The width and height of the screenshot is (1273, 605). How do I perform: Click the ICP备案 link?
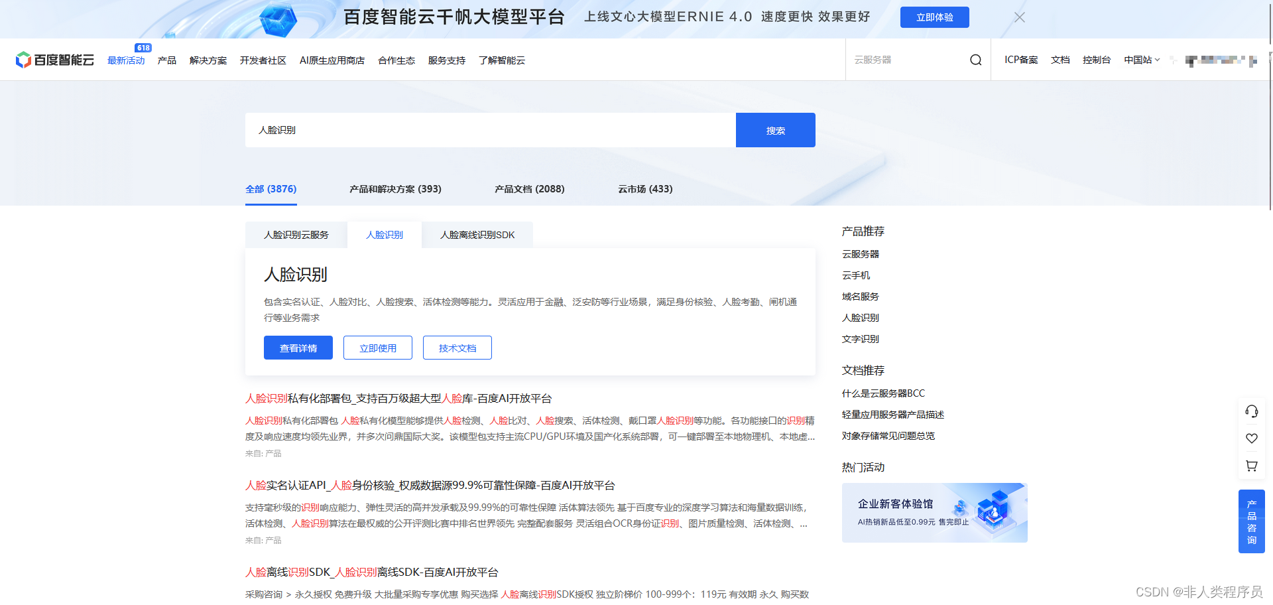pyautogui.click(x=1021, y=60)
